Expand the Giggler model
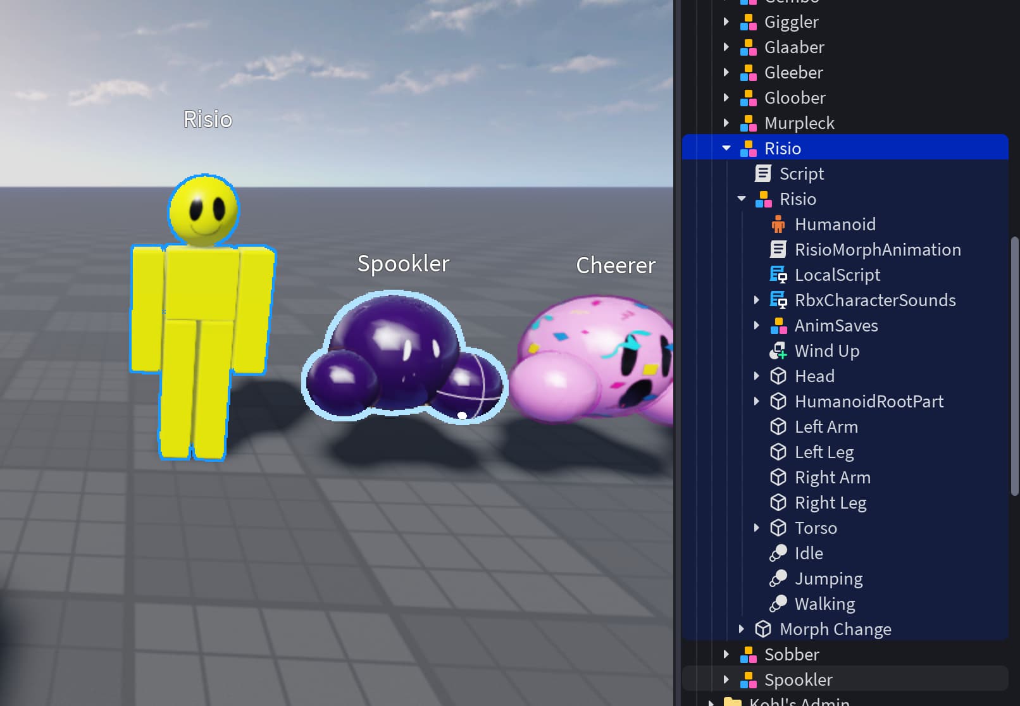The height and width of the screenshot is (706, 1020). point(726,22)
